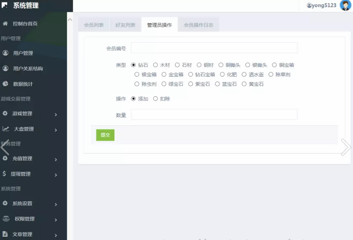This screenshot has width=353, height=240.
Task: Click the up caret at content top-left
Action: 70,20
